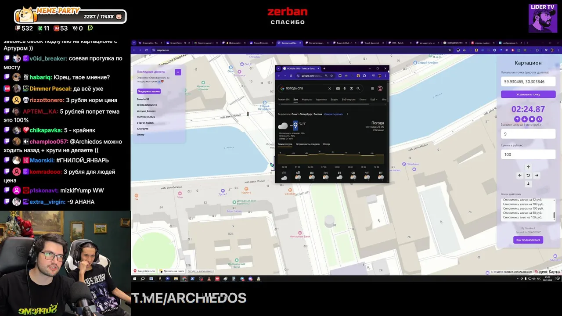This screenshot has width=562, height=316.
Task: Switch units to °F in weather widget
Action: click(x=305, y=124)
